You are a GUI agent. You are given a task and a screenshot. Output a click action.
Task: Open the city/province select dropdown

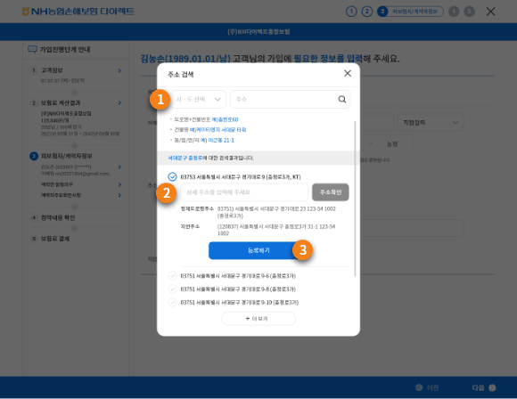tap(198, 99)
